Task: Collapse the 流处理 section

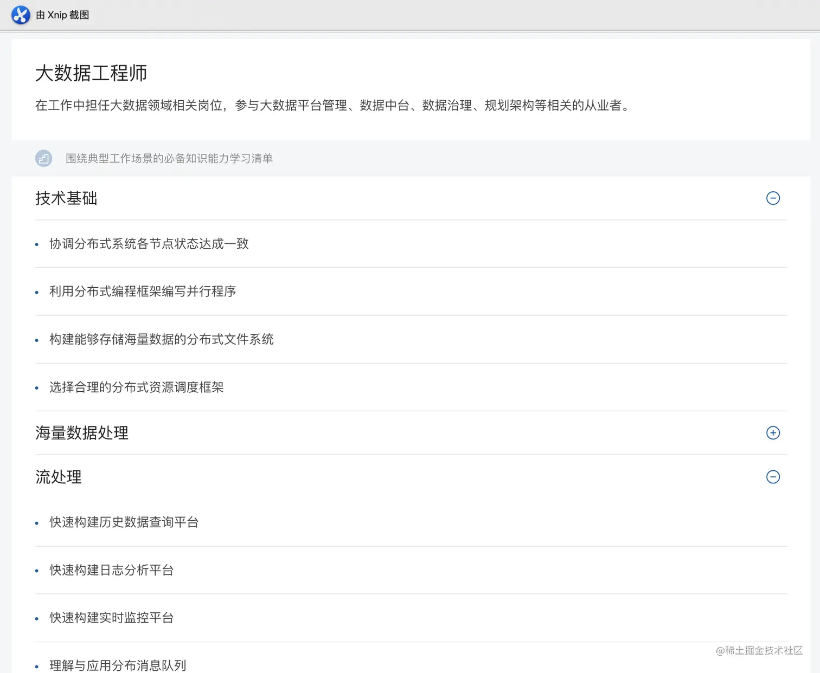Action: 773,477
